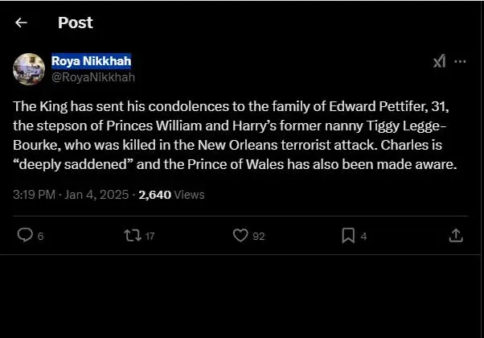Click the reply count of 6

tap(40, 236)
